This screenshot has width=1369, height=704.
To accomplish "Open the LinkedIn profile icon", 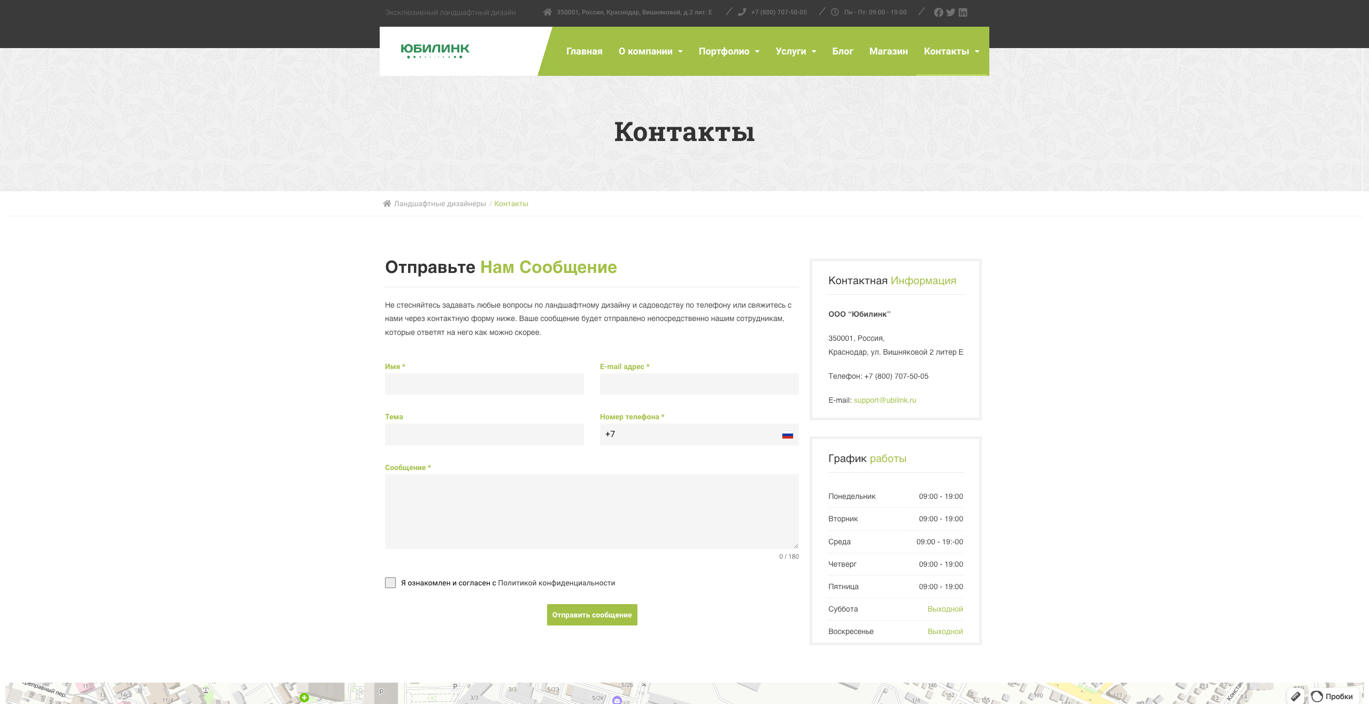I will point(963,12).
